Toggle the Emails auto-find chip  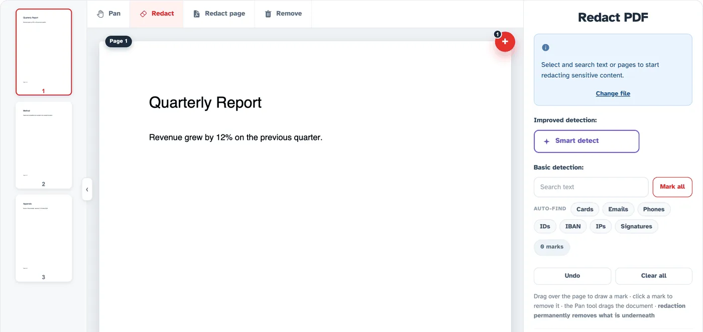click(x=618, y=209)
